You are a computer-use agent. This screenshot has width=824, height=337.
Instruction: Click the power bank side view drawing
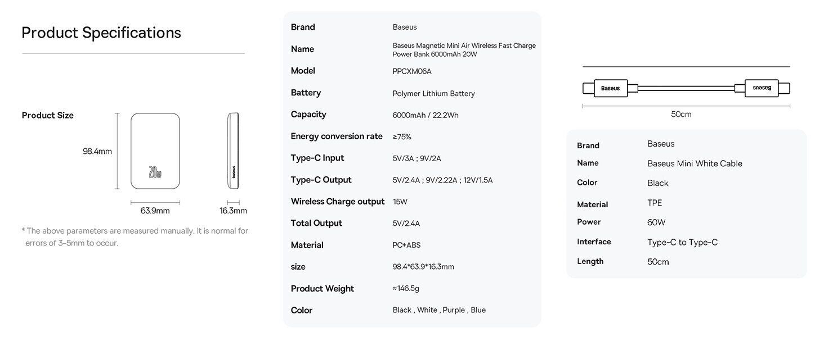point(233,151)
